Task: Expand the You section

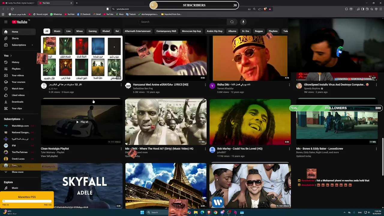Action: pyautogui.click(x=8, y=55)
